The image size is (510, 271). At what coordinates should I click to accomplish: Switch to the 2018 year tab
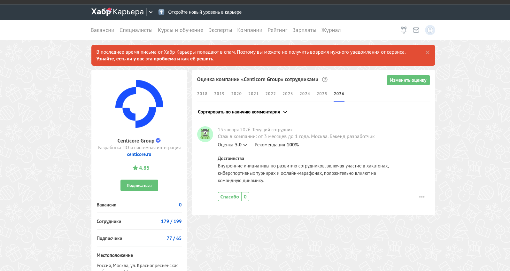(x=202, y=94)
